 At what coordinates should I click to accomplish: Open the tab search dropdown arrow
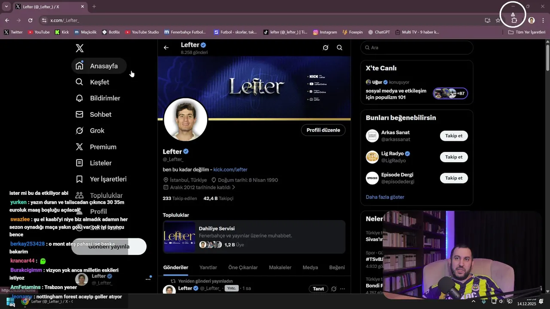[x=6, y=6]
